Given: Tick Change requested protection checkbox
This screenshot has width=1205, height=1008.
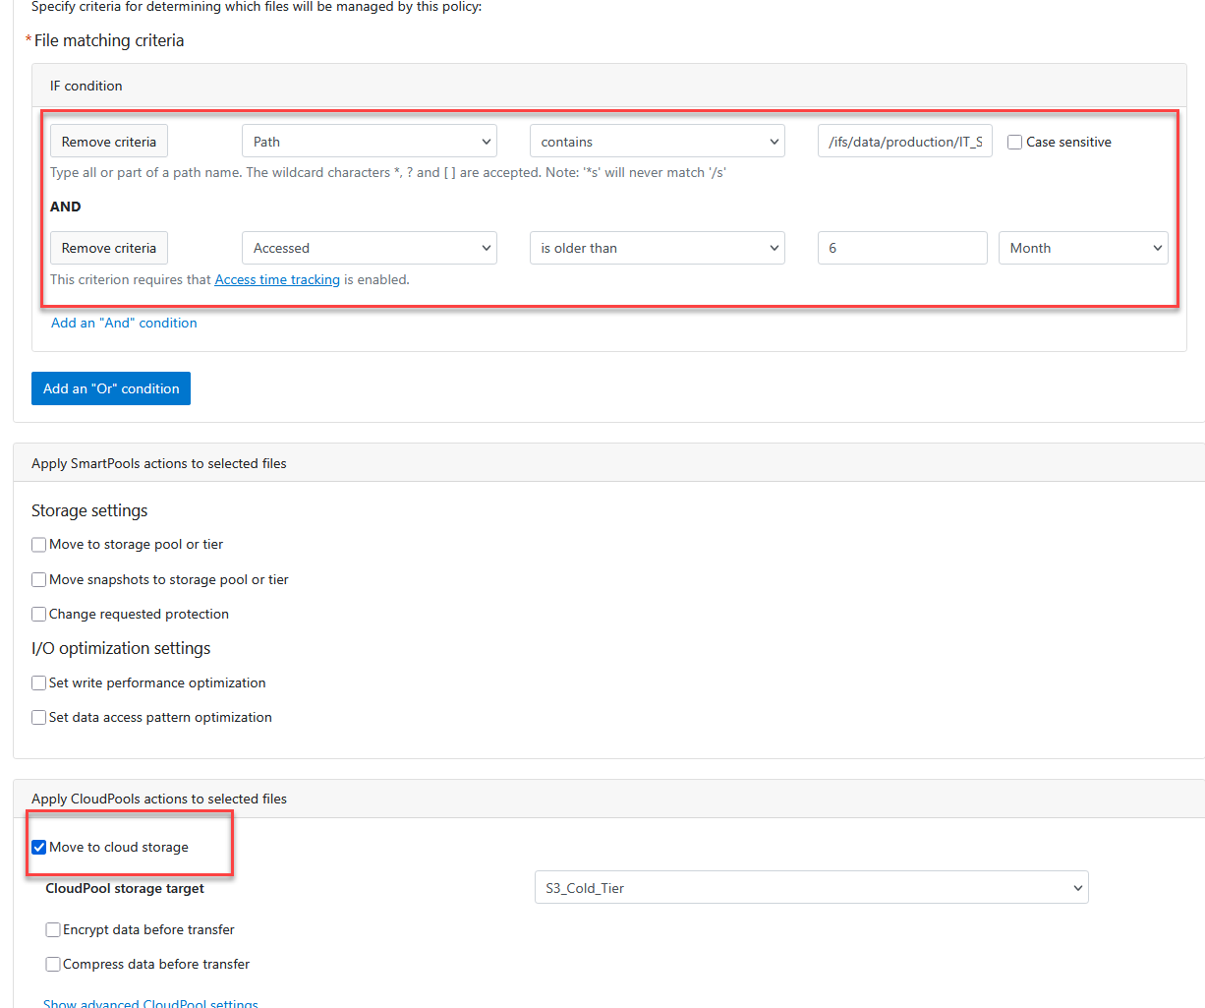Looking at the screenshot, I should pyautogui.click(x=39, y=615).
